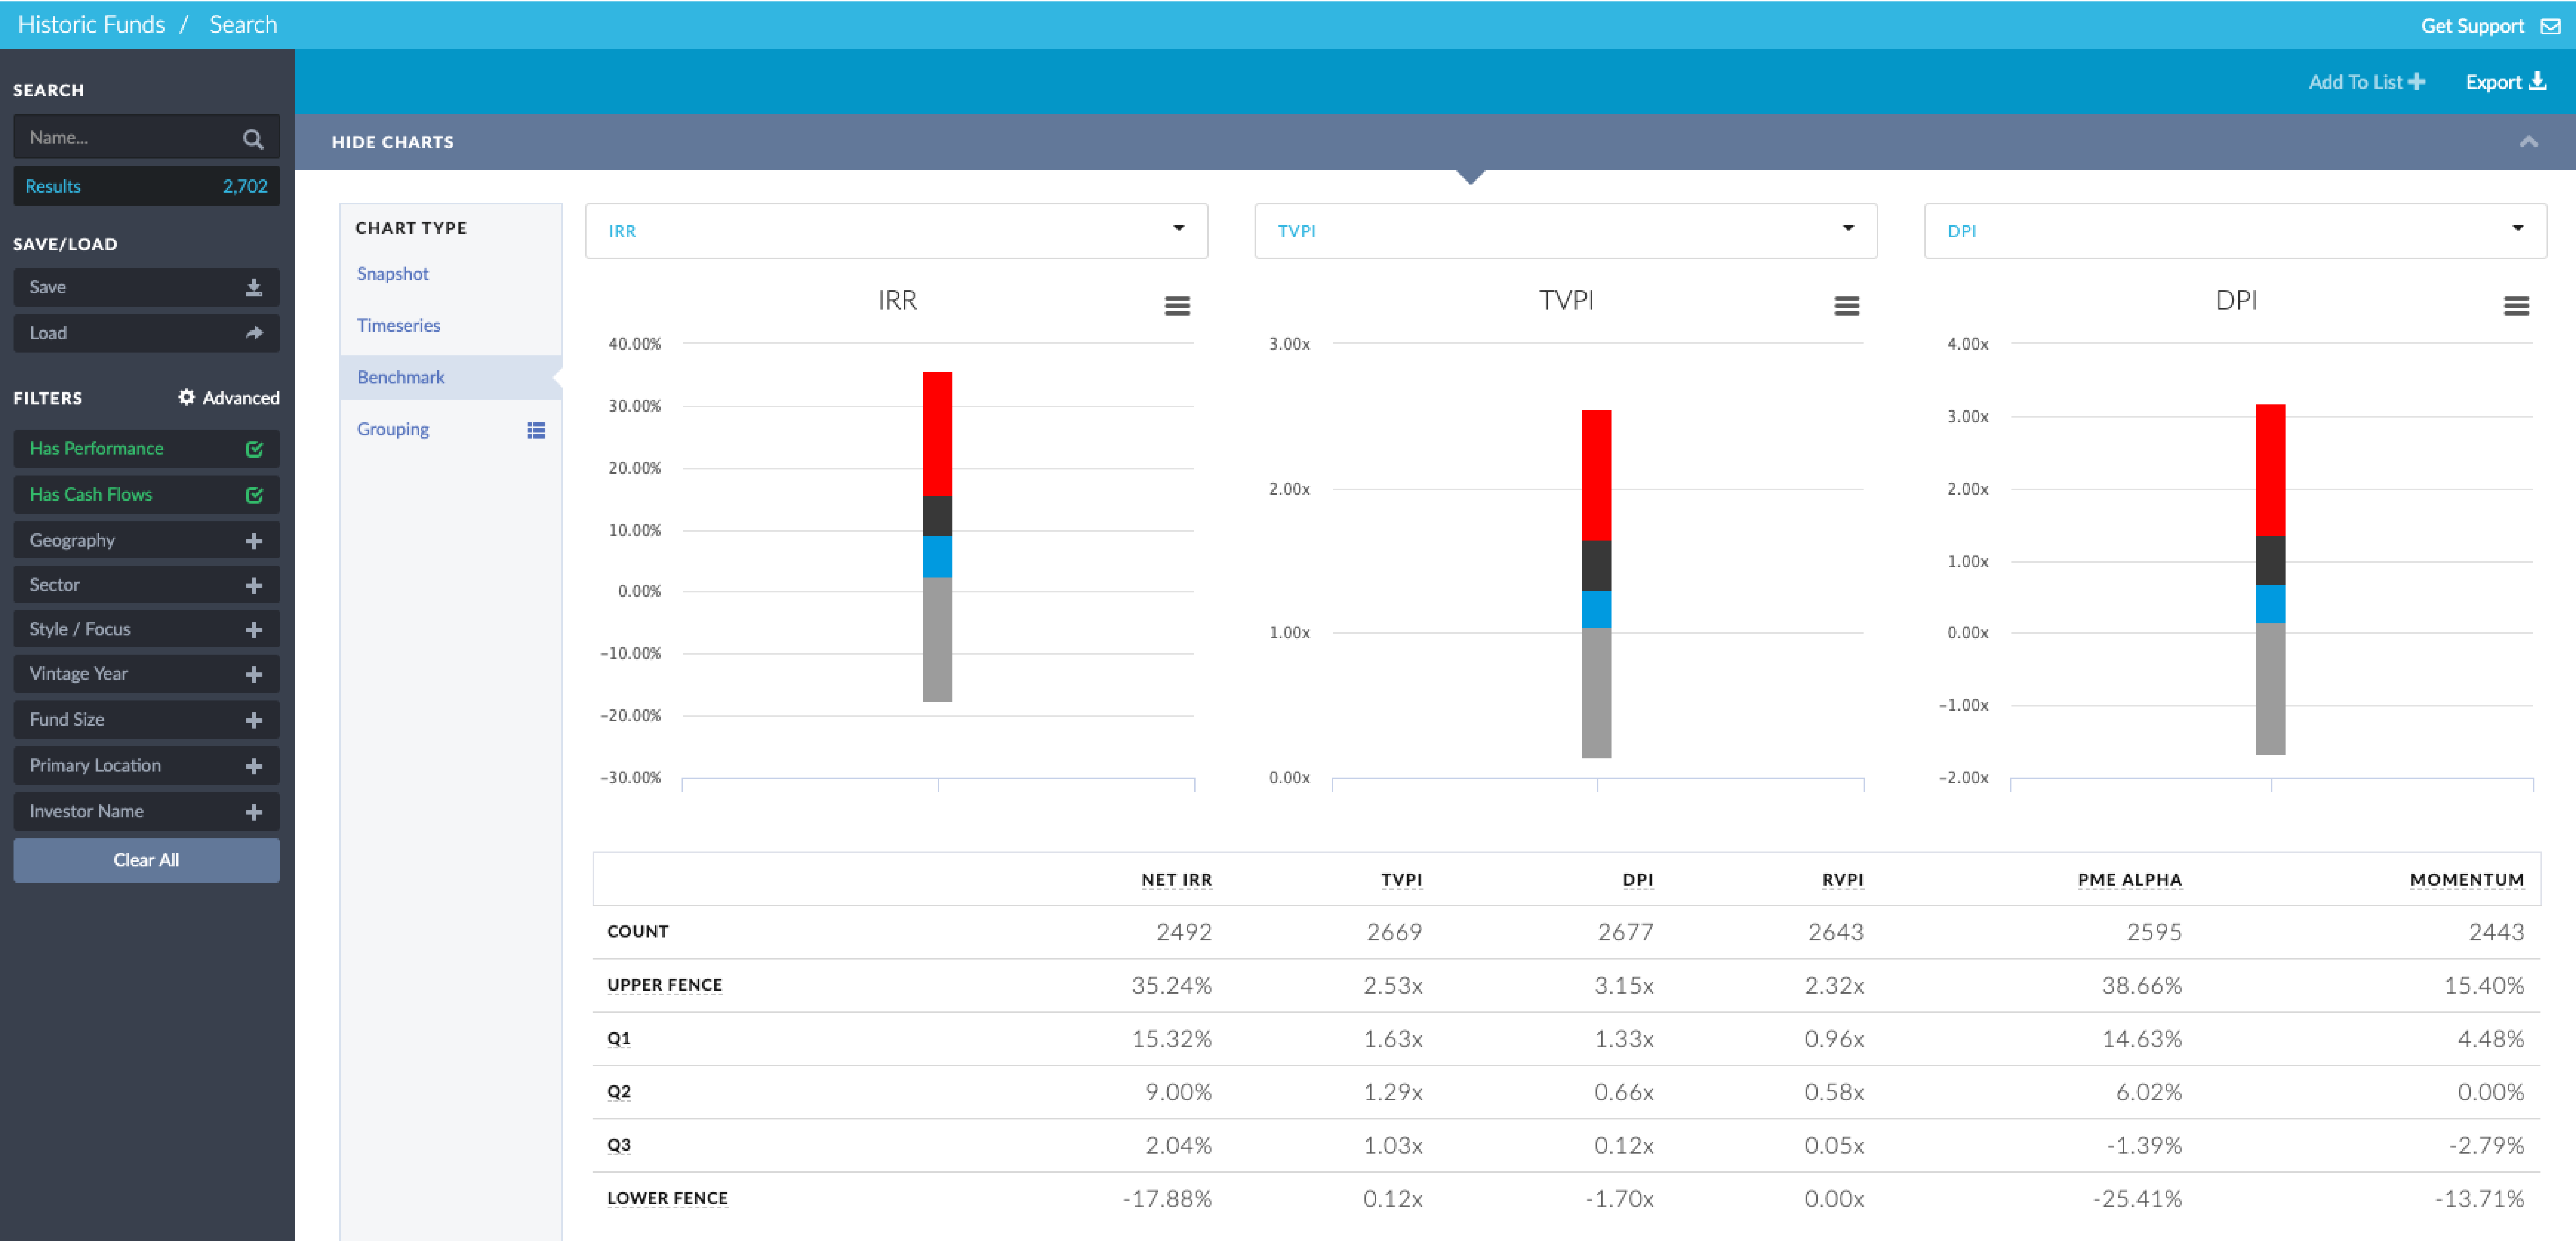This screenshot has width=2576, height=1241.
Task: Click the COUNT value 2492
Action: point(1184,932)
